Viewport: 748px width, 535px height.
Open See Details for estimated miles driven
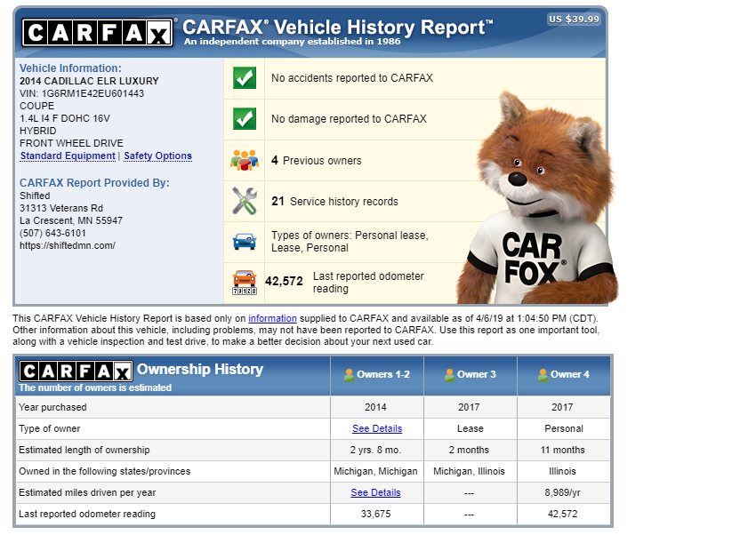point(376,493)
